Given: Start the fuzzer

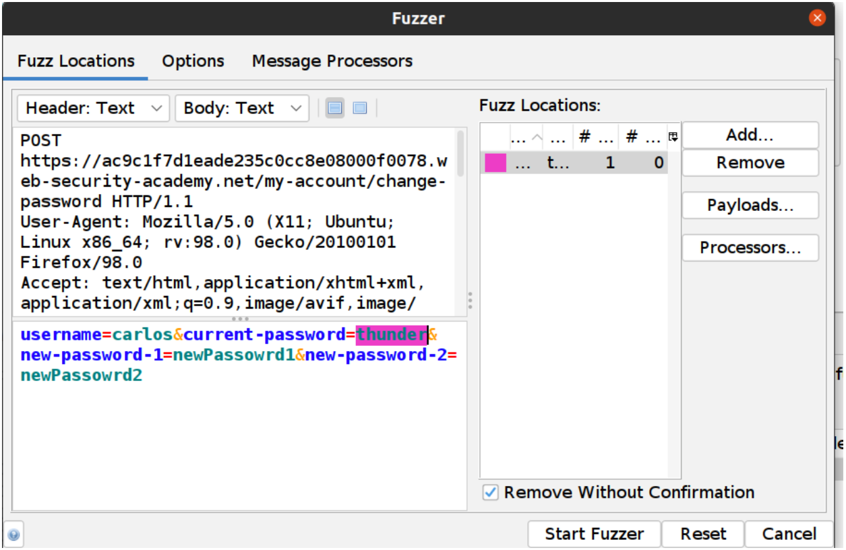Looking at the screenshot, I should [593, 534].
